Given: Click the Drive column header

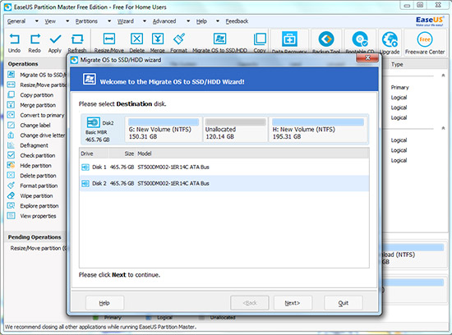Looking at the screenshot, I should tap(94, 154).
